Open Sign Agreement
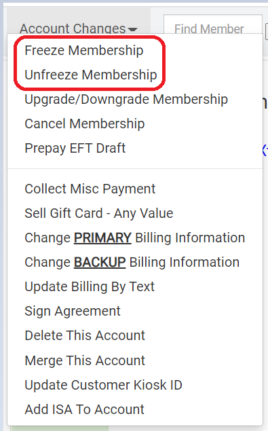This screenshot has width=268, height=431. 73,311
